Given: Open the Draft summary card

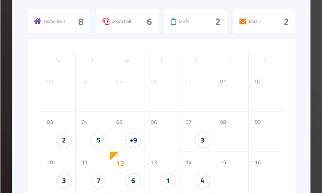Looking at the screenshot, I should pos(196,21).
